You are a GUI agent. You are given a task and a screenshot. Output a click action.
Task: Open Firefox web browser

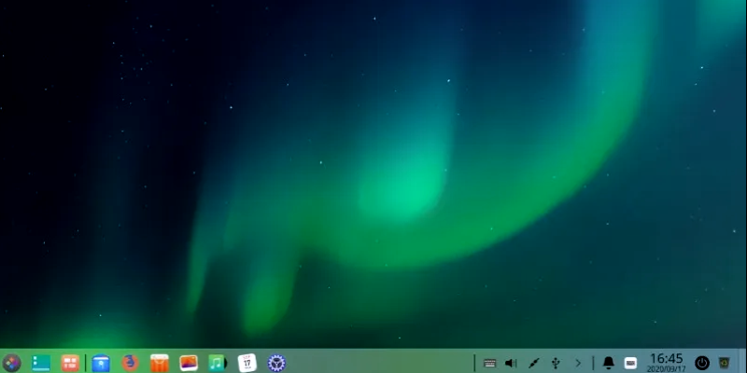130,363
